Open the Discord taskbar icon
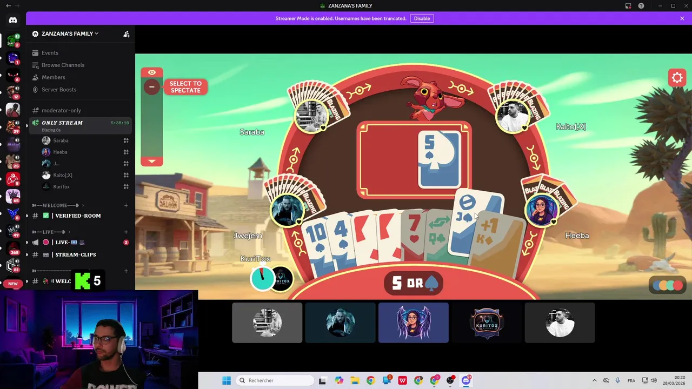Viewport: 692px width, 389px height. pyautogui.click(x=466, y=380)
